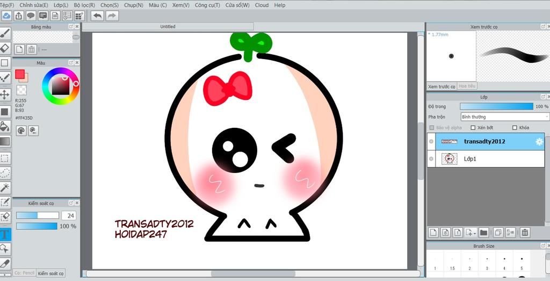The width and height of the screenshot is (550, 281).
Task: Choose the Shape drawing tool
Action: (4, 63)
